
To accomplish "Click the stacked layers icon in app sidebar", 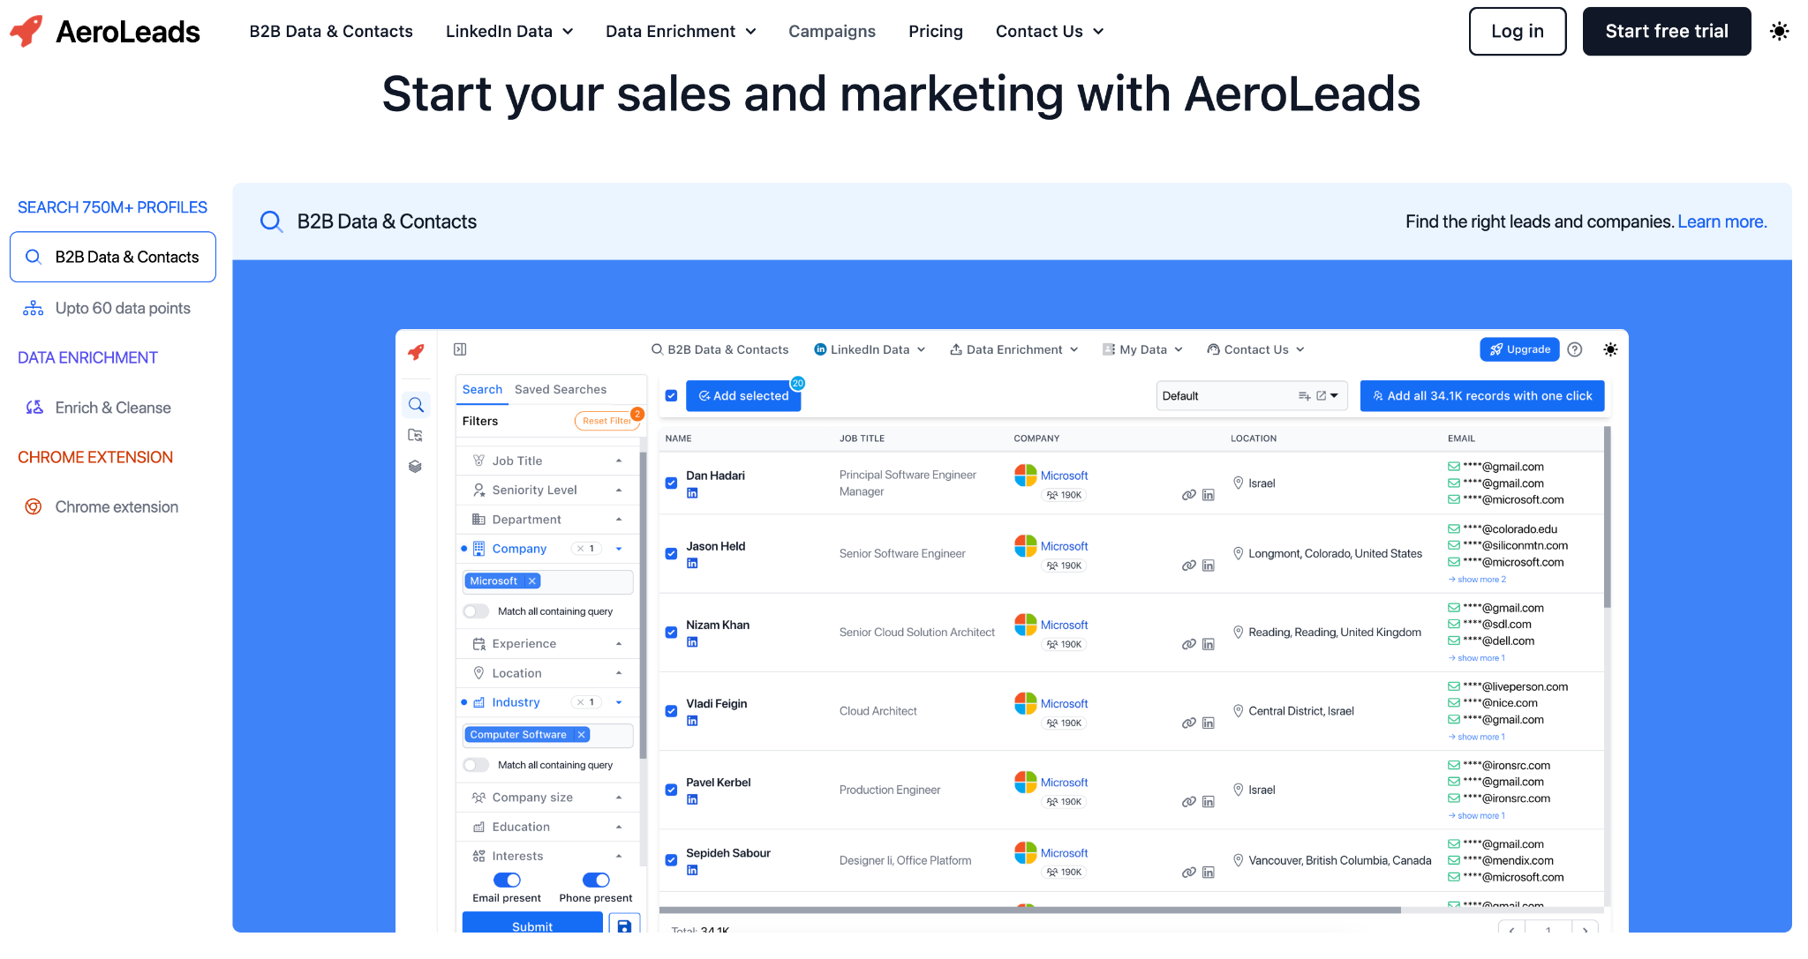I will tap(415, 466).
